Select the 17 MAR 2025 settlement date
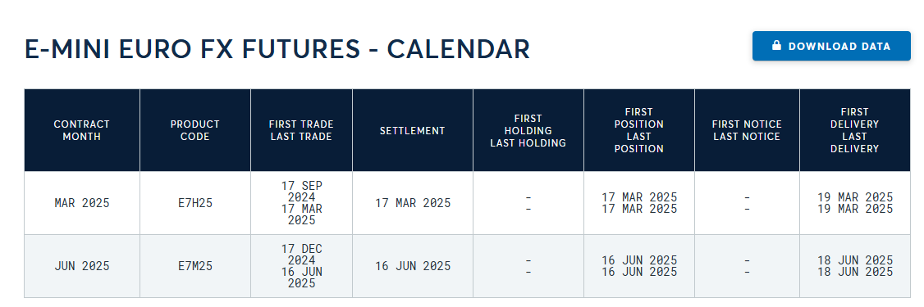This screenshot has height=307, width=924. 413,203
